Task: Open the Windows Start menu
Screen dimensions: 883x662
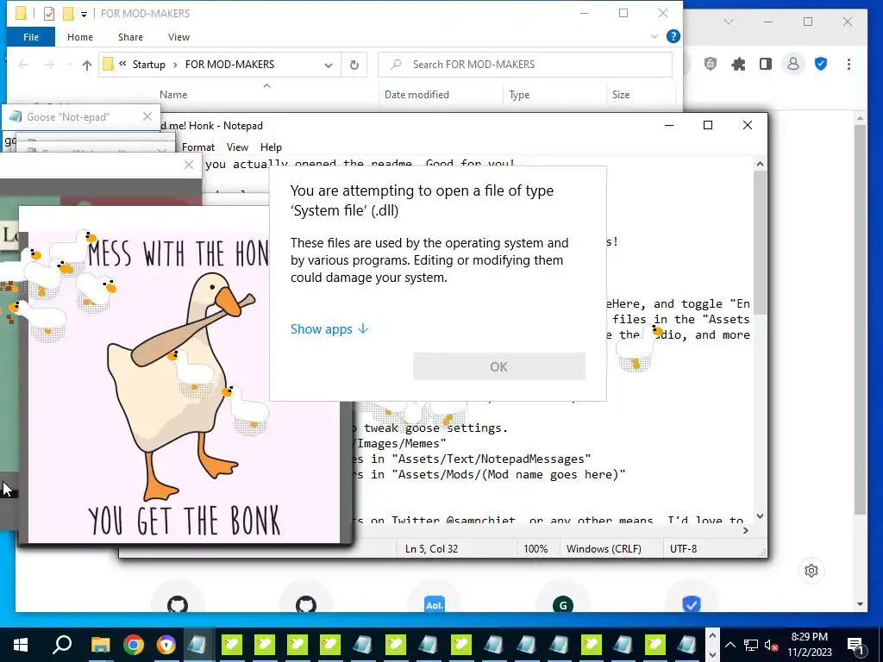Action: click(21, 645)
